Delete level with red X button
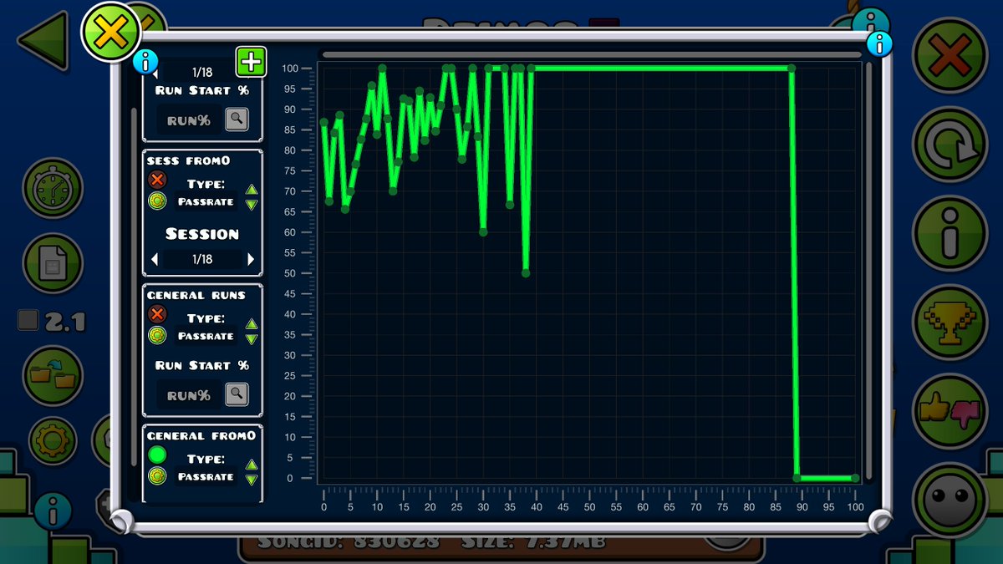 tap(950, 55)
